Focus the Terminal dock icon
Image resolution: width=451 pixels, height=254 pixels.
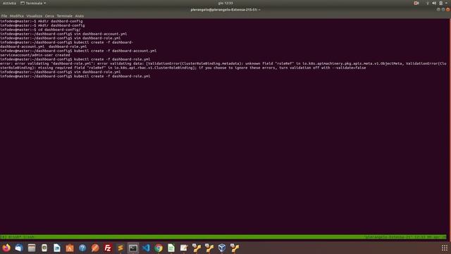133,248
